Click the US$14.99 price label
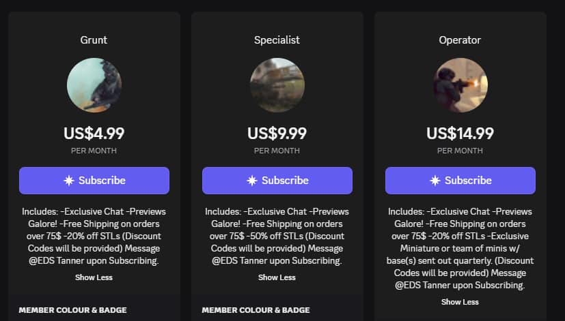Image resolution: width=565 pixels, height=321 pixels. click(460, 134)
